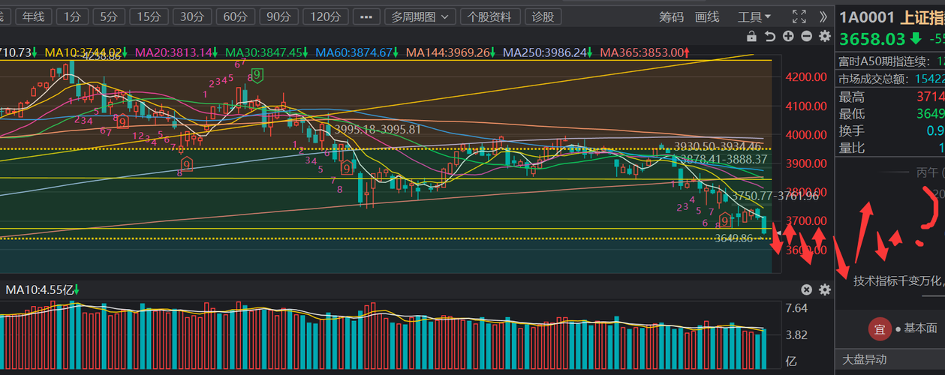The height and width of the screenshot is (375, 945).
Task: Open main chart settings gear
Action: point(825,36)
